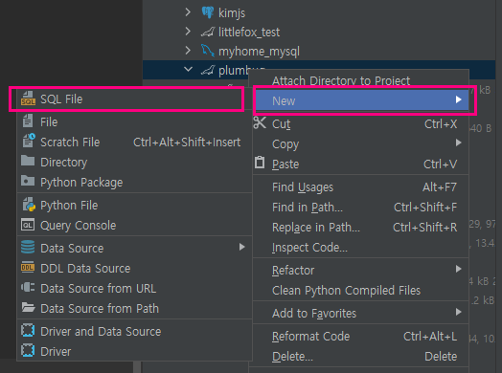Click the PostgreSQL elephant icon for kimjs
This screenshot has width=502, height=373.
208,12
